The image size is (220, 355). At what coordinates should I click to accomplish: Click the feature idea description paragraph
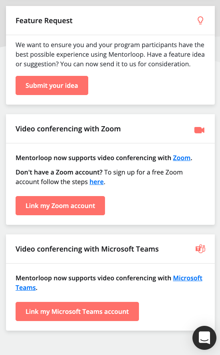coord(110,54)
